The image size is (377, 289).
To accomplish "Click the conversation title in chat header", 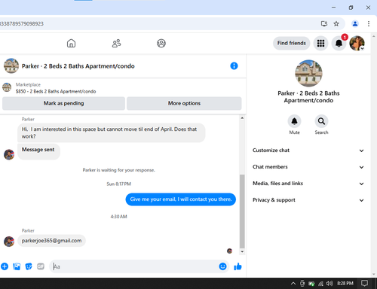I will point(78,66).
